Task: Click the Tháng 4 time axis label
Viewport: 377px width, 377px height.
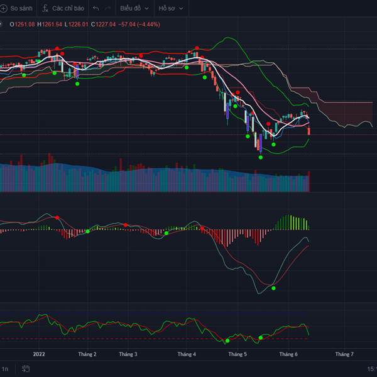Action: (x=187, y=354)
